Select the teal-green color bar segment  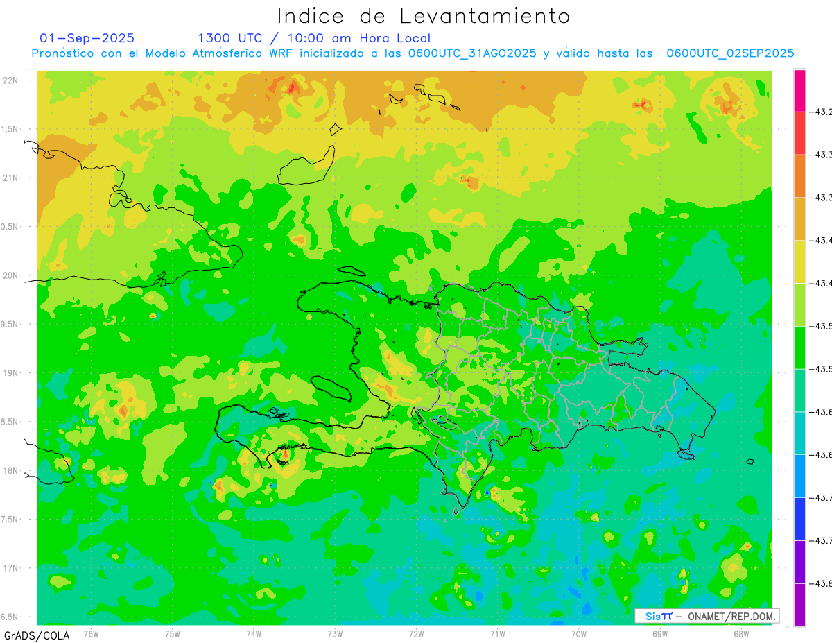799,391
